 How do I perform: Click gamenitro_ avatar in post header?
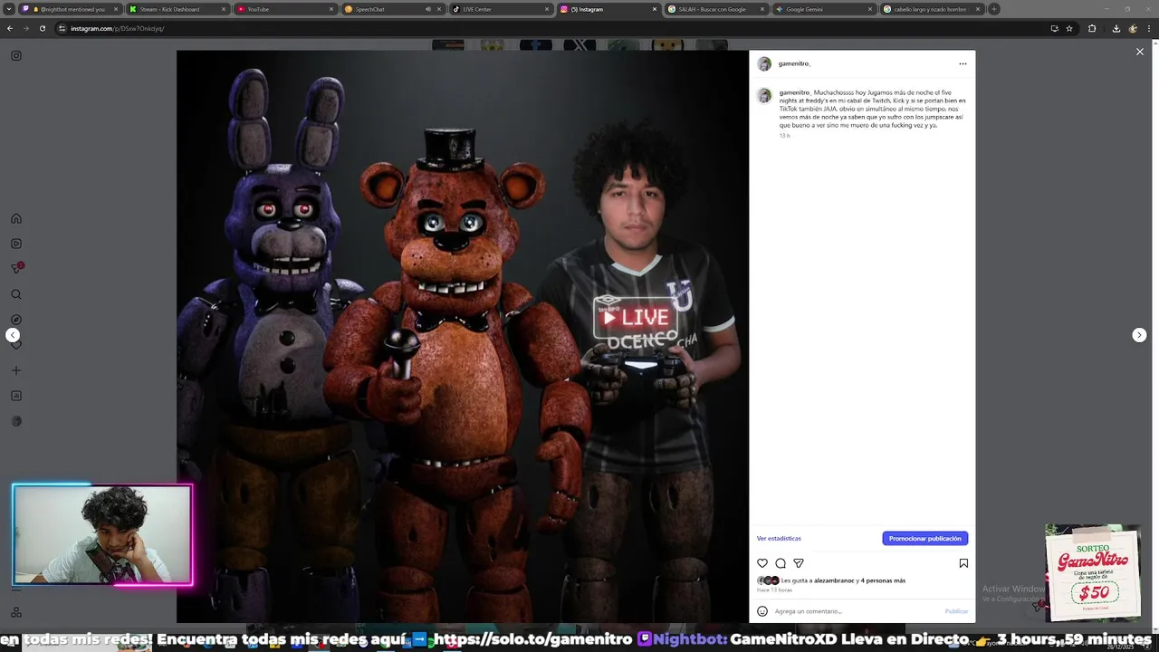click(764, 63)
